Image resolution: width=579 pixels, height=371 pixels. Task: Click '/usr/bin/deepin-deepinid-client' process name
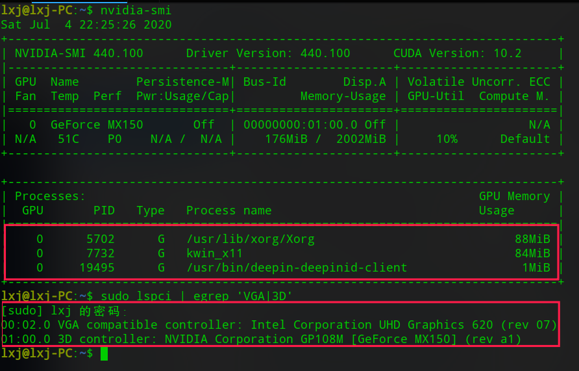pyautogui.click(x=297, y=268)
